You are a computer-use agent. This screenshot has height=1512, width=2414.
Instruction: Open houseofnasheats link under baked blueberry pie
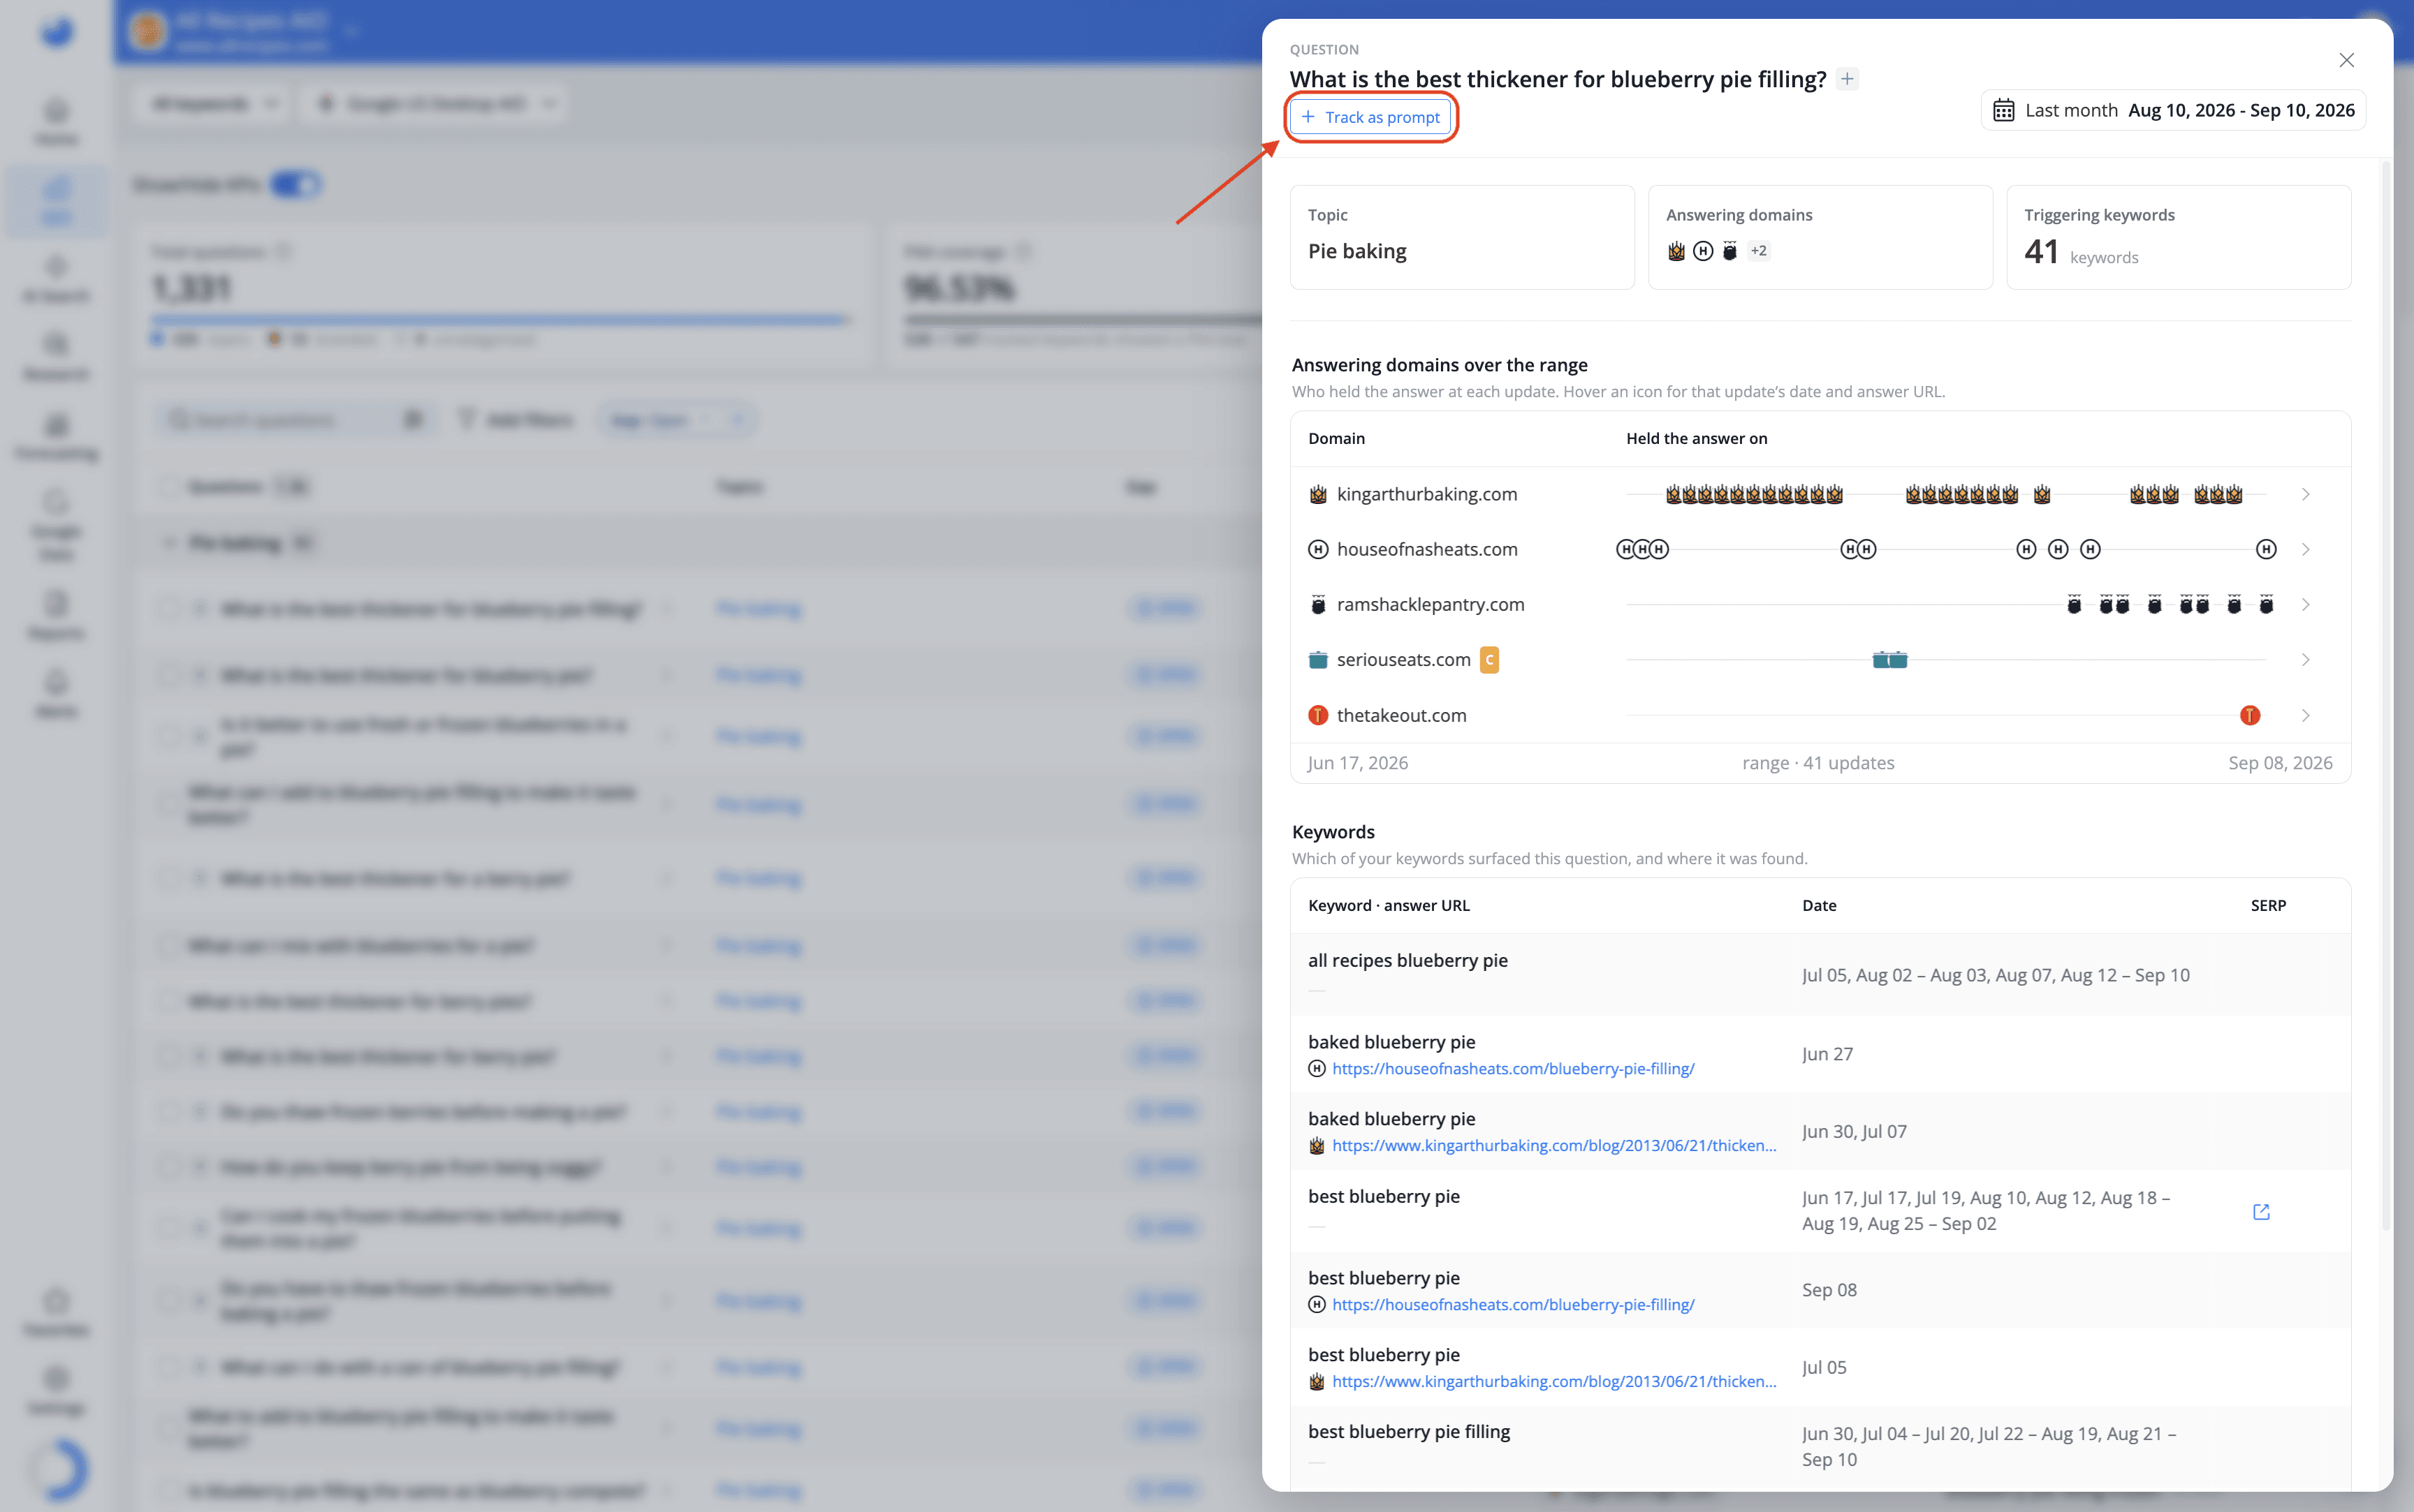pyautogui.click(x=1513, y=1068)
